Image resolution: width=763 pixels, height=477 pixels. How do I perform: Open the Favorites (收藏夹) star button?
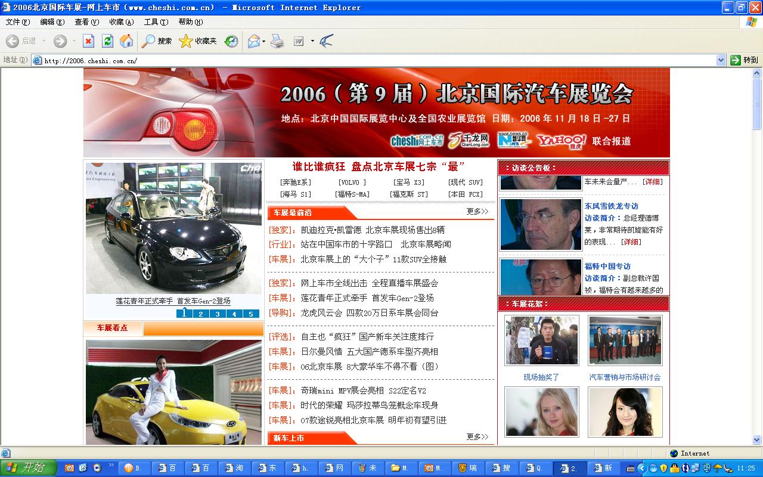click(198, 41)
